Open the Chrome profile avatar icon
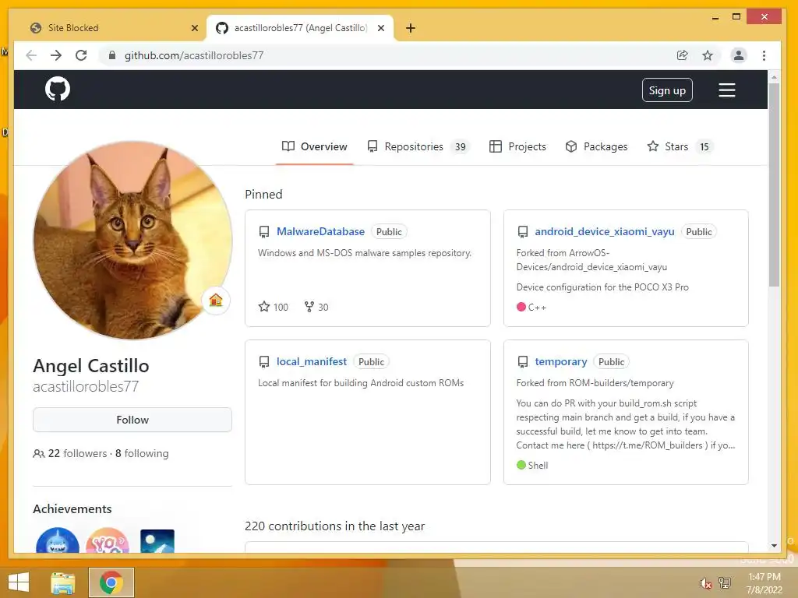798x598 pixels. [739, 55]
